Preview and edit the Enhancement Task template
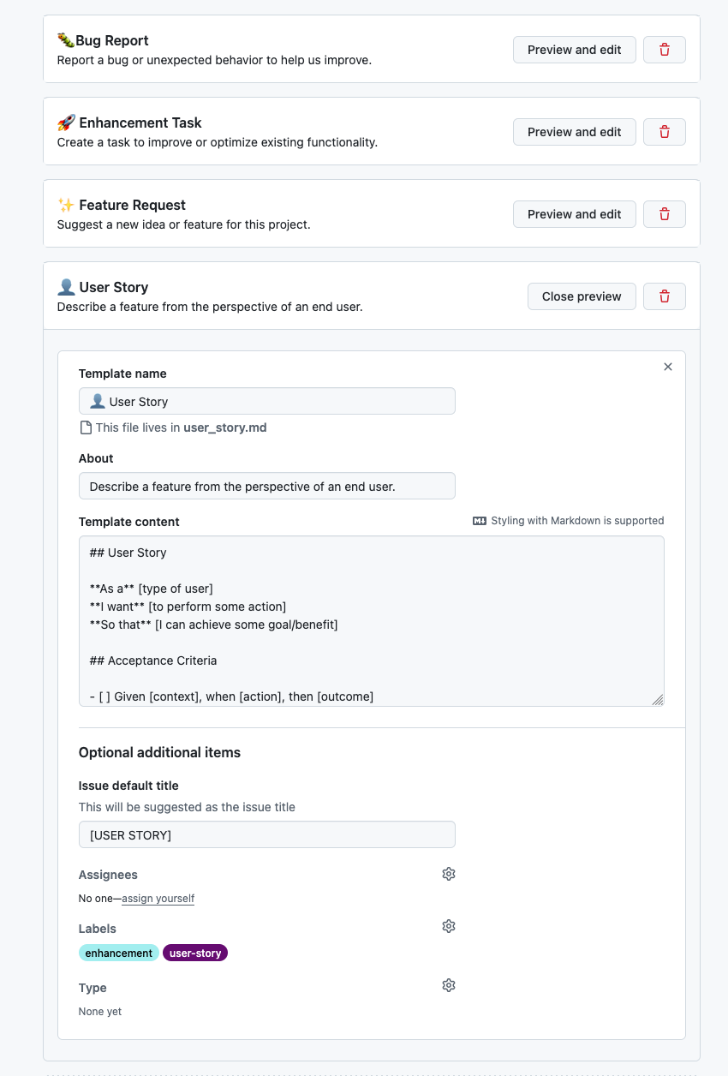 [575, 132]
